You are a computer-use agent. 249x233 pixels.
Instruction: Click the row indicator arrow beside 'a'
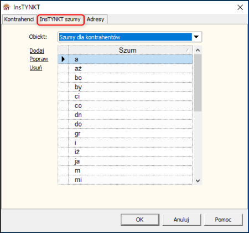point(63,59)
